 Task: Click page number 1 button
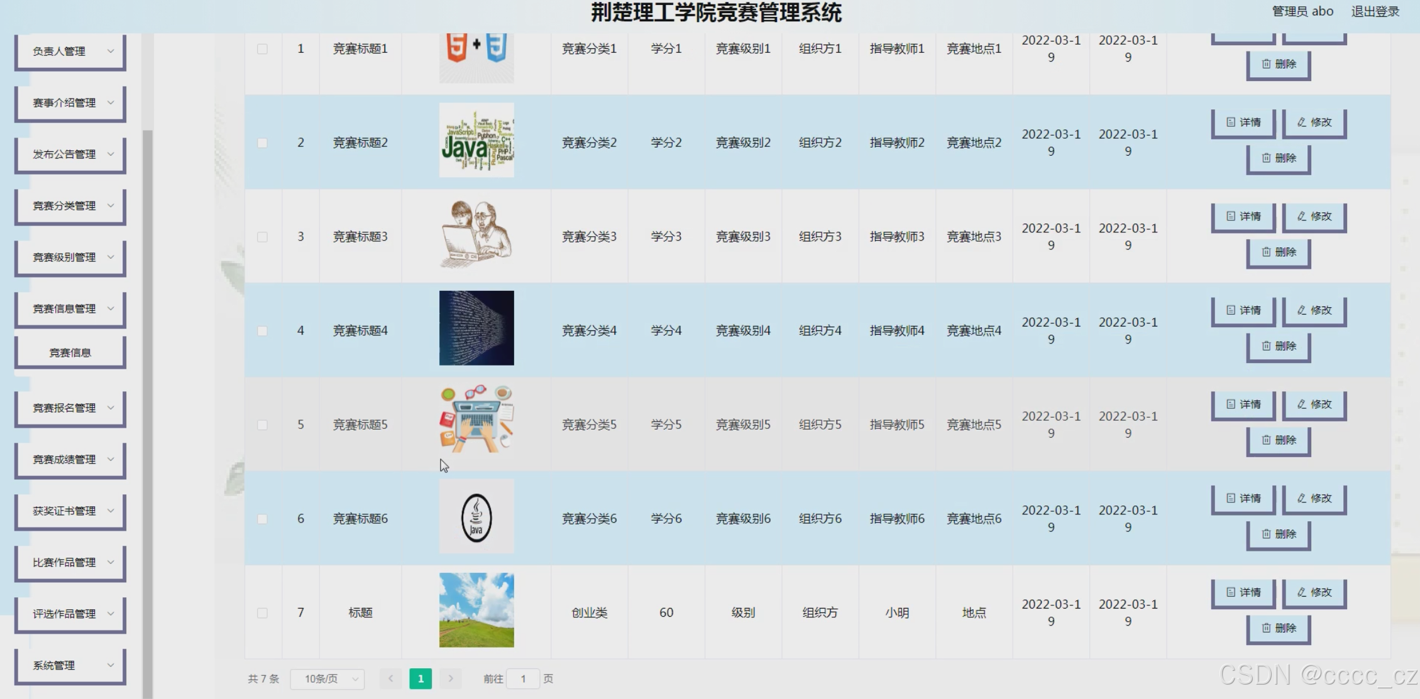421,678
